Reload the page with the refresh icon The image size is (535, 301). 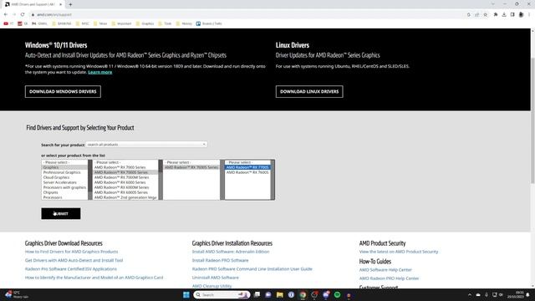23,15
